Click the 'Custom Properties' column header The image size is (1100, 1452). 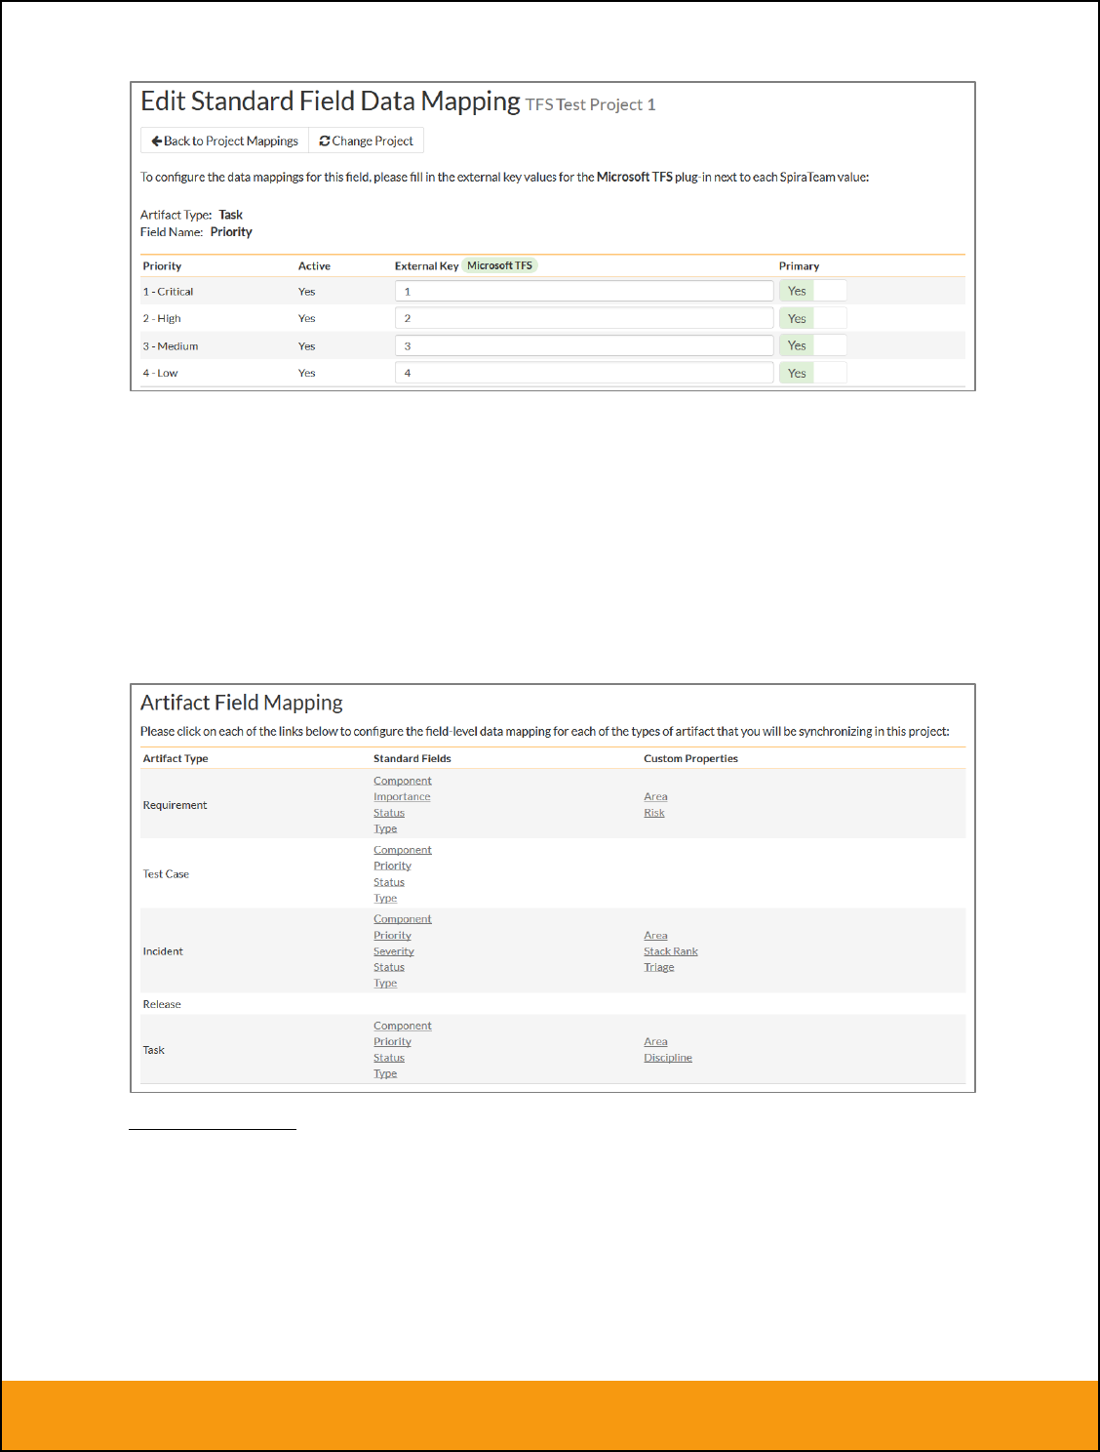pos(690,758)
